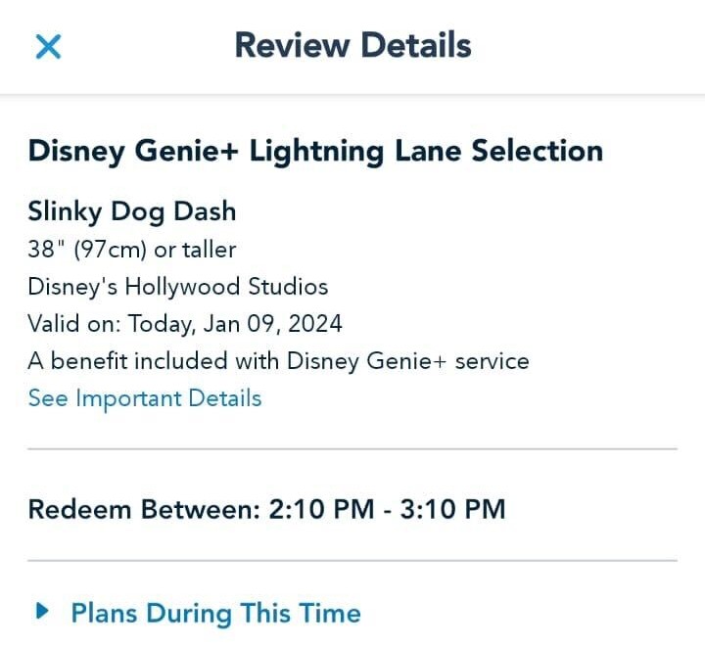The image size is (705, 647).
Task: Click the Lightning Lane Selection heading text
Action: 426,151
